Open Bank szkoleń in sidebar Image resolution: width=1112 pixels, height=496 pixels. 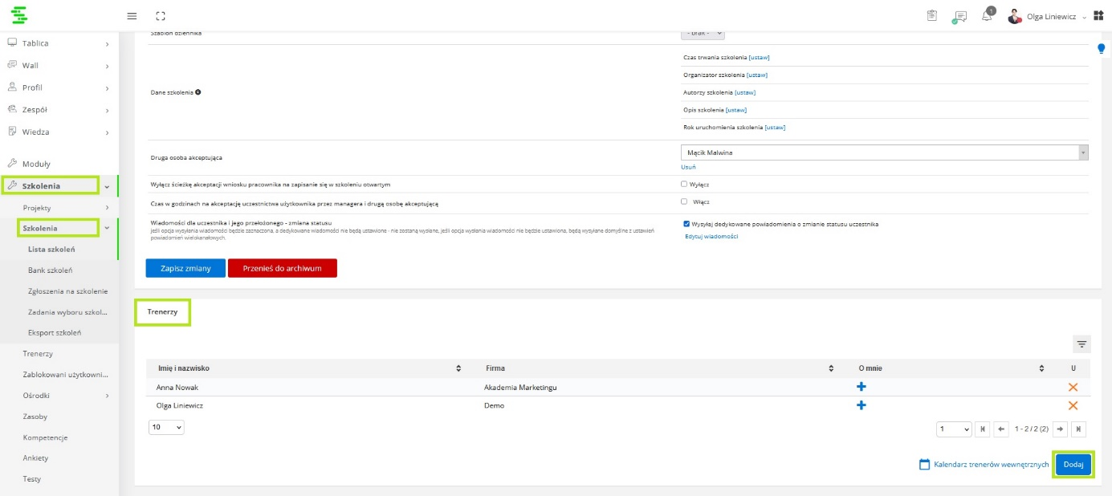click(51, 270)
